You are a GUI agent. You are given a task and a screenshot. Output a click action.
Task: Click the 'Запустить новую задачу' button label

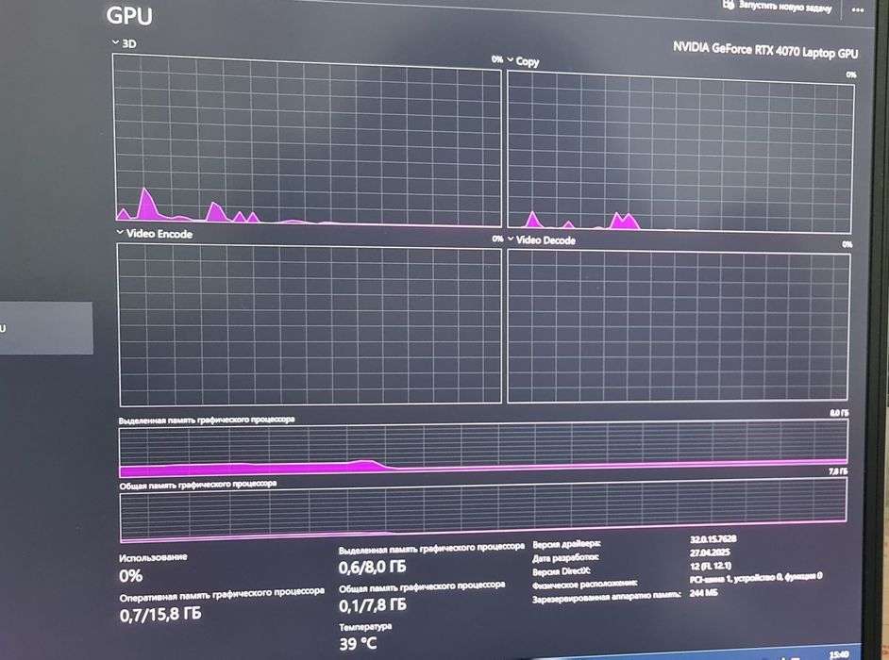(784, 7)
